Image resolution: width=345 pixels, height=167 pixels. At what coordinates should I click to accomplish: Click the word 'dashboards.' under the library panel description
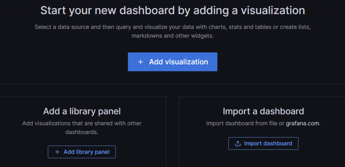pyautogui.click(x=82, y=132)
